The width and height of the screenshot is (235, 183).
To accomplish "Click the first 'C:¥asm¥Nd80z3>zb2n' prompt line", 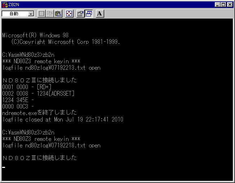I will coord(28,55).
